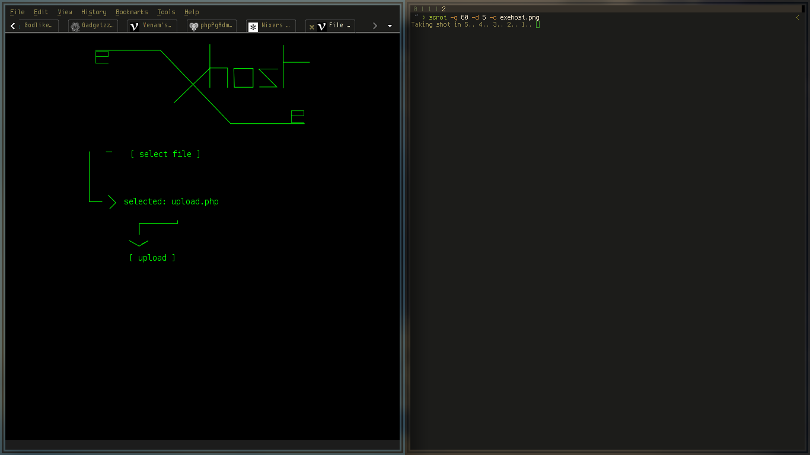Select workspace 1 in the terminal bar
810x455 pixels.
click(429, 9)
